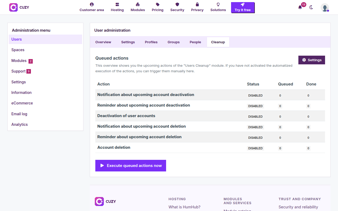Click the CUZY footer logo
The height and width of the screenshot is (211, 338).
tap(105, 202)
